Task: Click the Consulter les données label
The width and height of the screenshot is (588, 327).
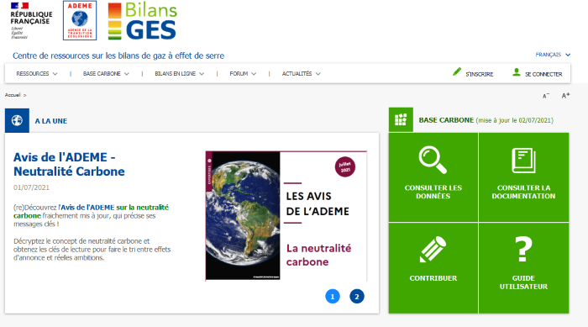Action: tap(433, 192)
